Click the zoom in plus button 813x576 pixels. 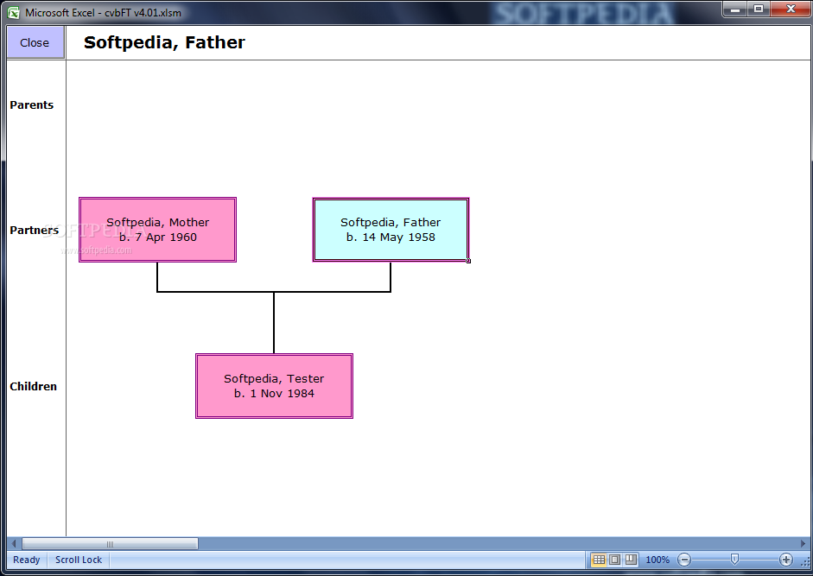786,560
